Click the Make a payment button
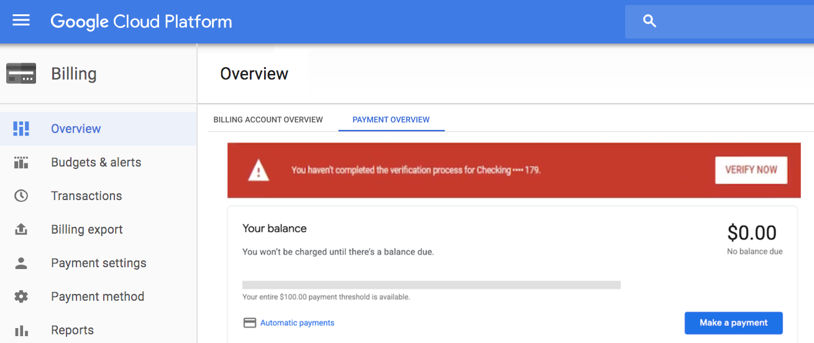The image size is (814, 343). (733, 322)
